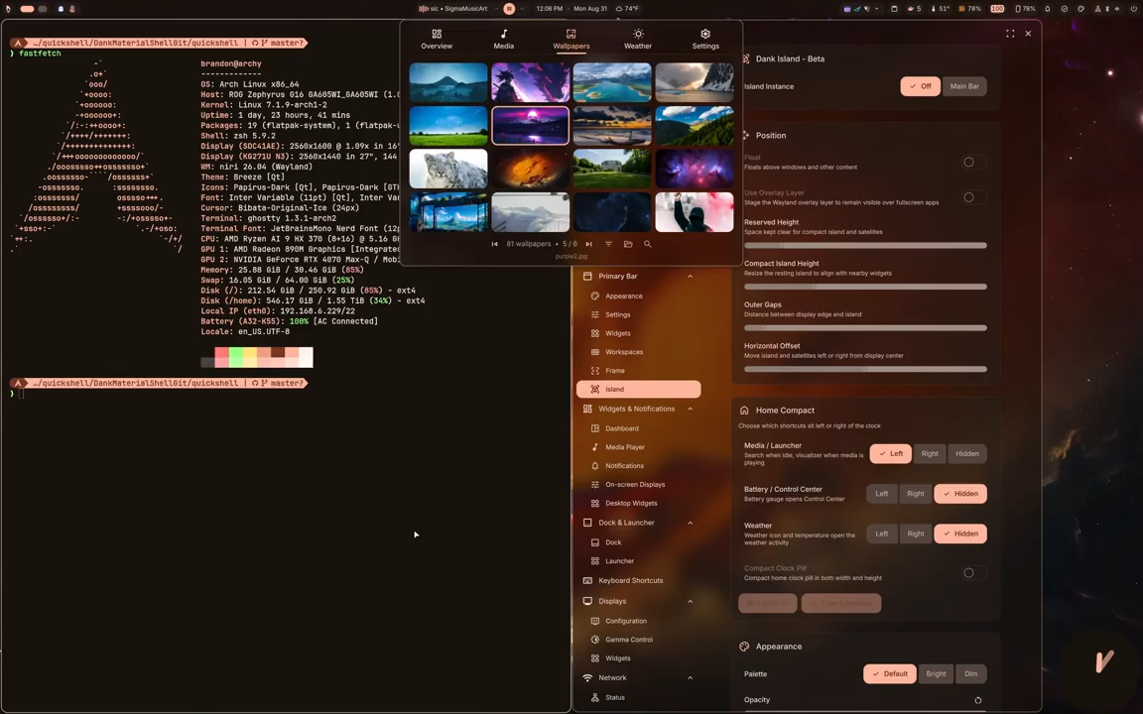Viewport: 1143px width, 714px height.
Task: Open the Frame settings item
Action: point(614,370)
